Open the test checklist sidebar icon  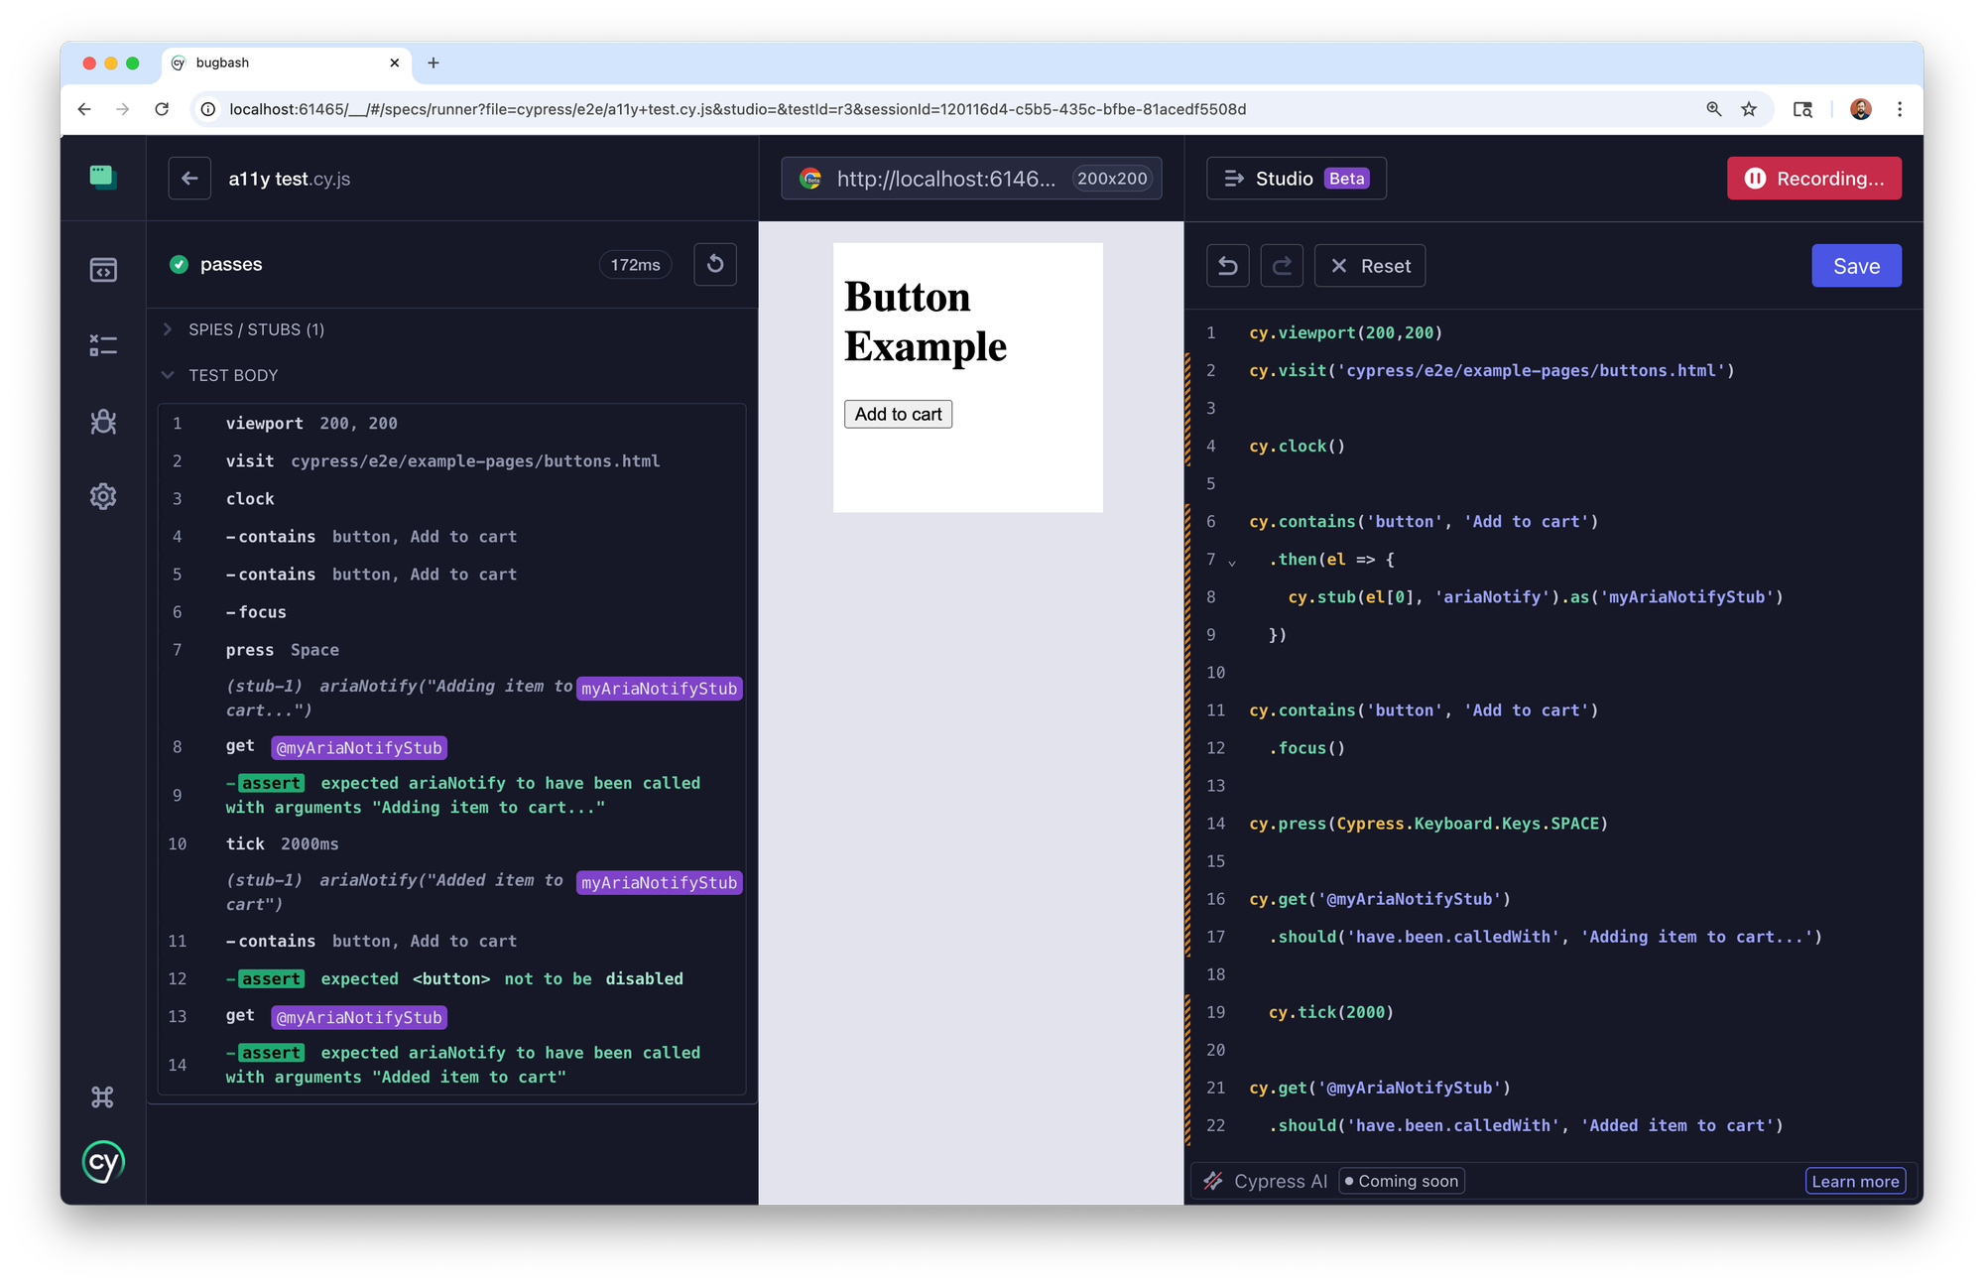[x=103, y=344]
